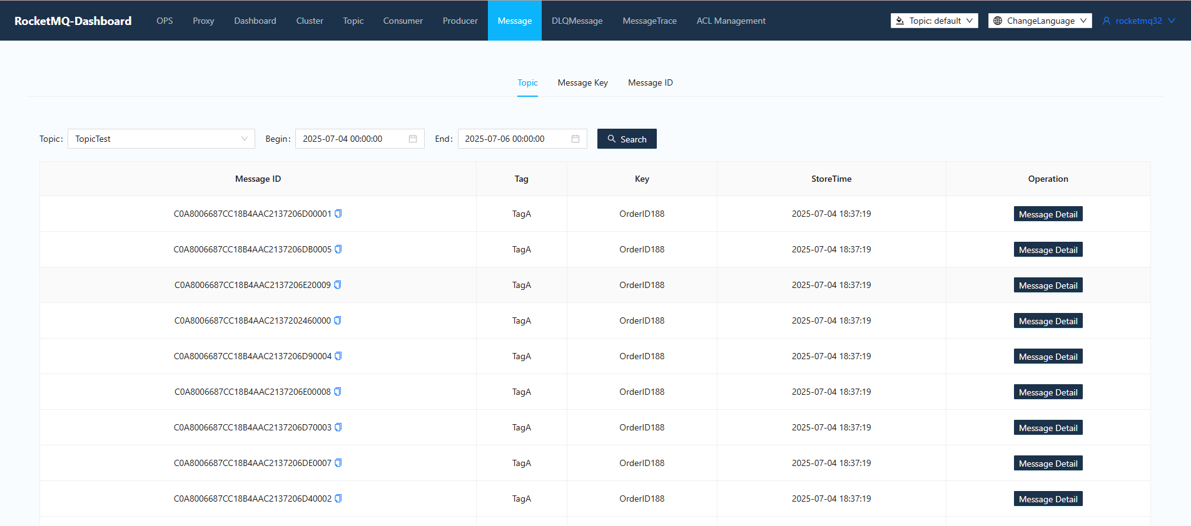
Task: Open the TopicTest topic selector
Action: click(x=161, y=139)
